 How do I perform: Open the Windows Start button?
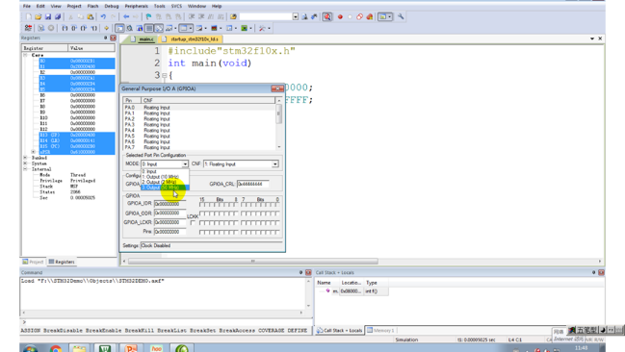point(30,348)
